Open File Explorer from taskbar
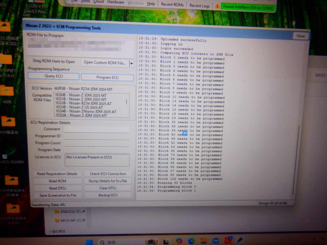 (x=204, y=241)
